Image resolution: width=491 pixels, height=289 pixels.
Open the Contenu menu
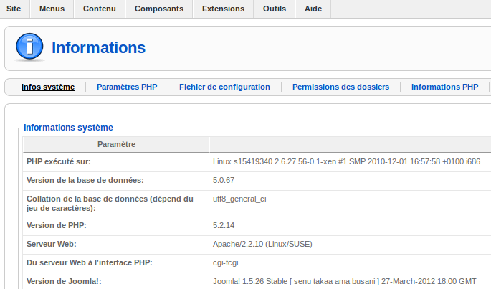click(99, 9)
